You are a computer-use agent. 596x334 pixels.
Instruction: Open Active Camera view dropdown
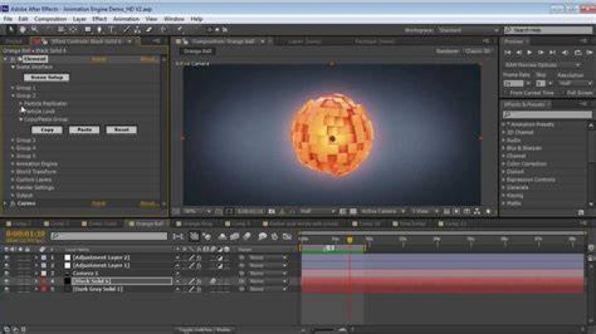(x=382, y=212)
